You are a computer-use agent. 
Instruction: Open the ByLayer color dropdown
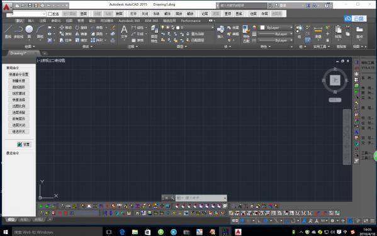coord(276,28)
